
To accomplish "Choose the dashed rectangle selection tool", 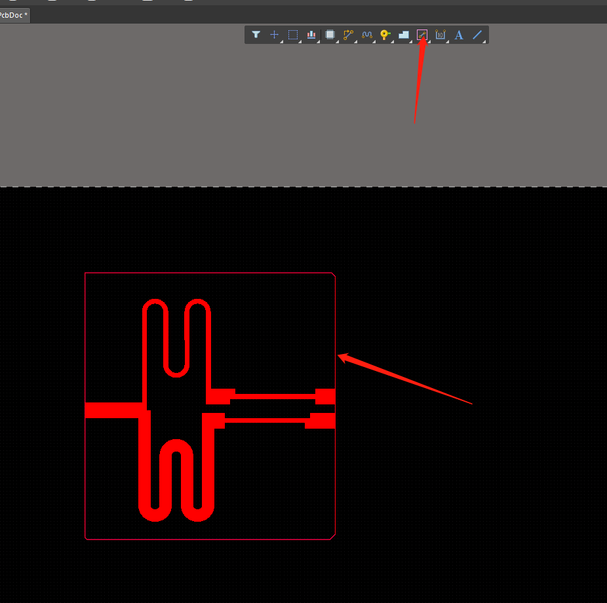I will (293, 35).
